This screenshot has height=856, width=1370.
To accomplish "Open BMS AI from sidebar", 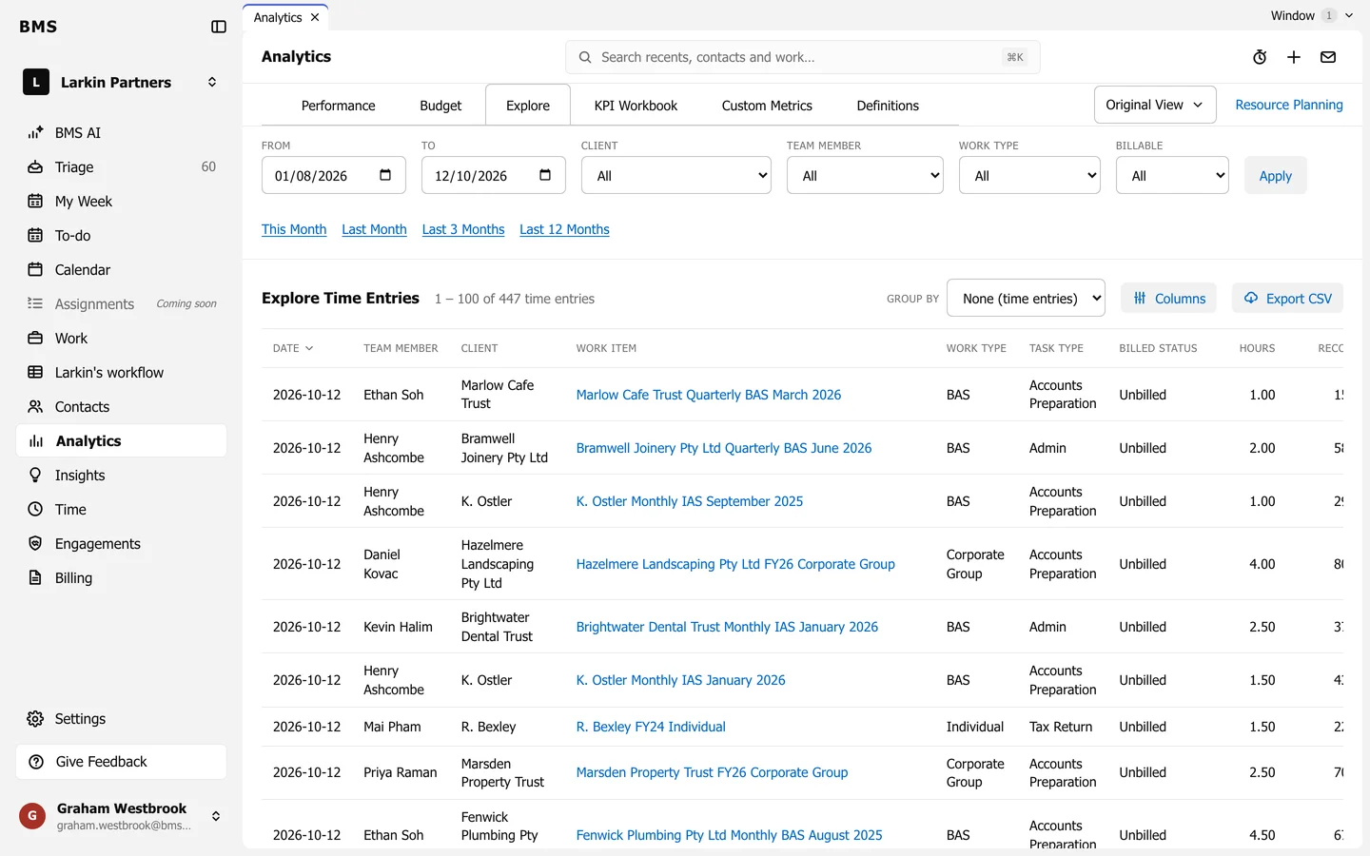I will pyautogui.click(x=121, y=133).
